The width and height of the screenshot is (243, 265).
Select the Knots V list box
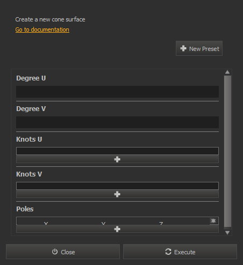tap(117, 186)
